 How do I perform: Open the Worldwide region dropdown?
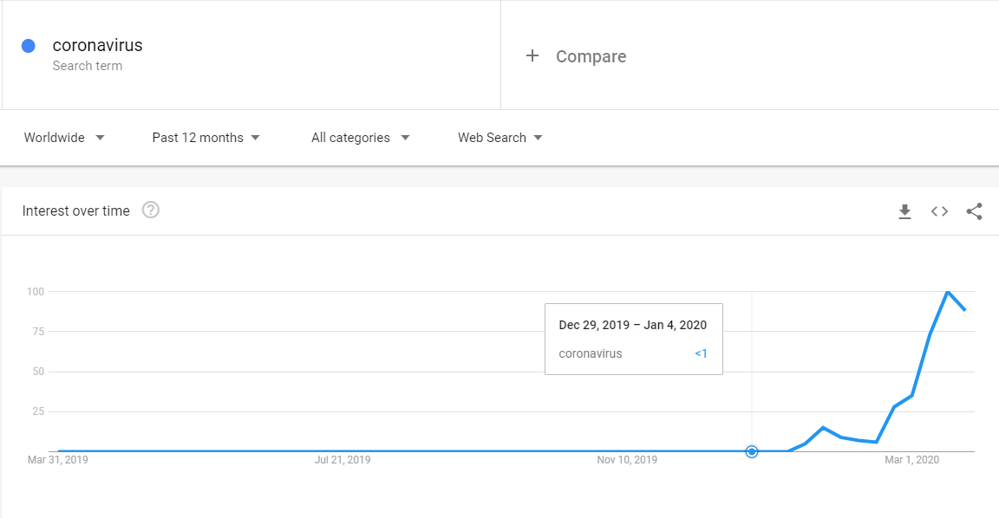64,138
